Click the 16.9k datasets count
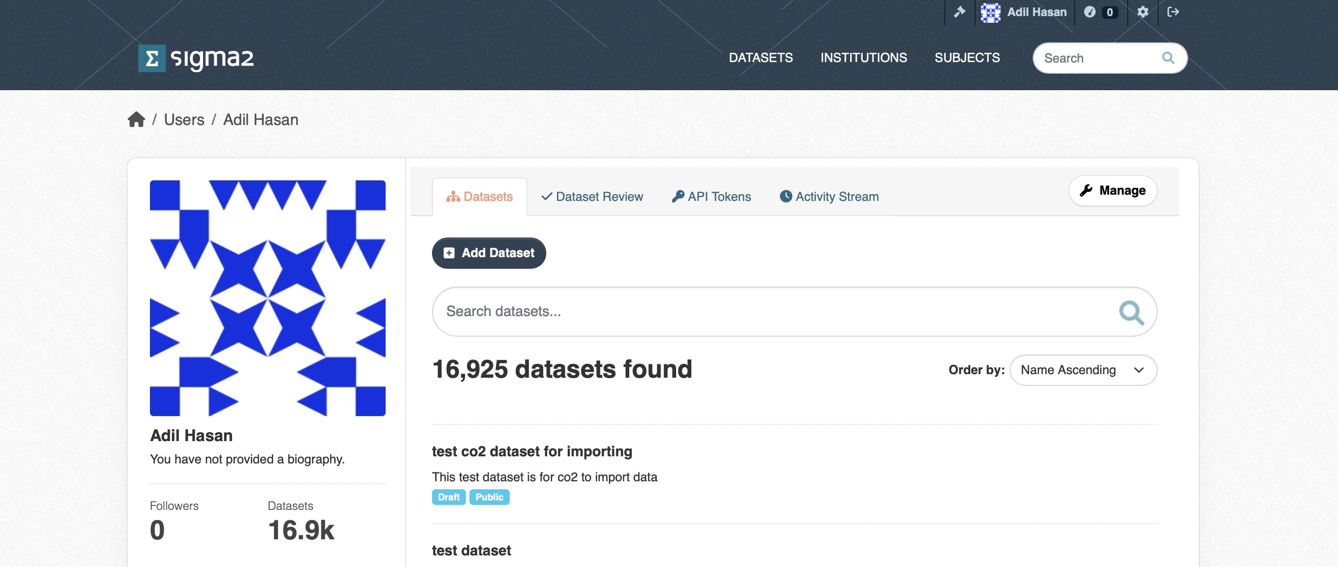 click(301, 531)
